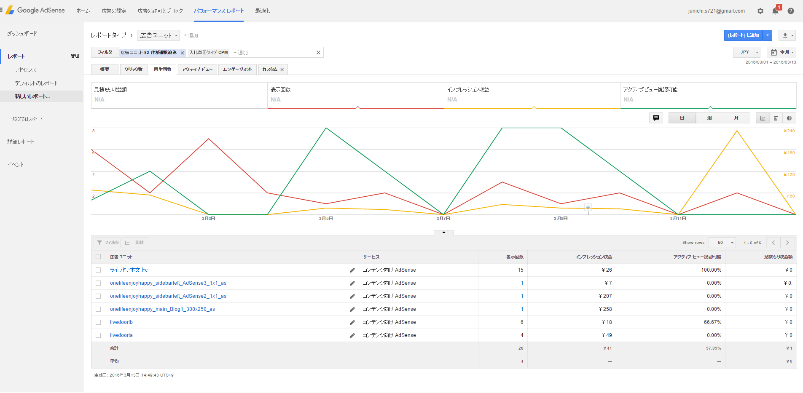Open デフォルトのレポート in the sidebar
The image size is (803, 393).
(x=36, y=83)
